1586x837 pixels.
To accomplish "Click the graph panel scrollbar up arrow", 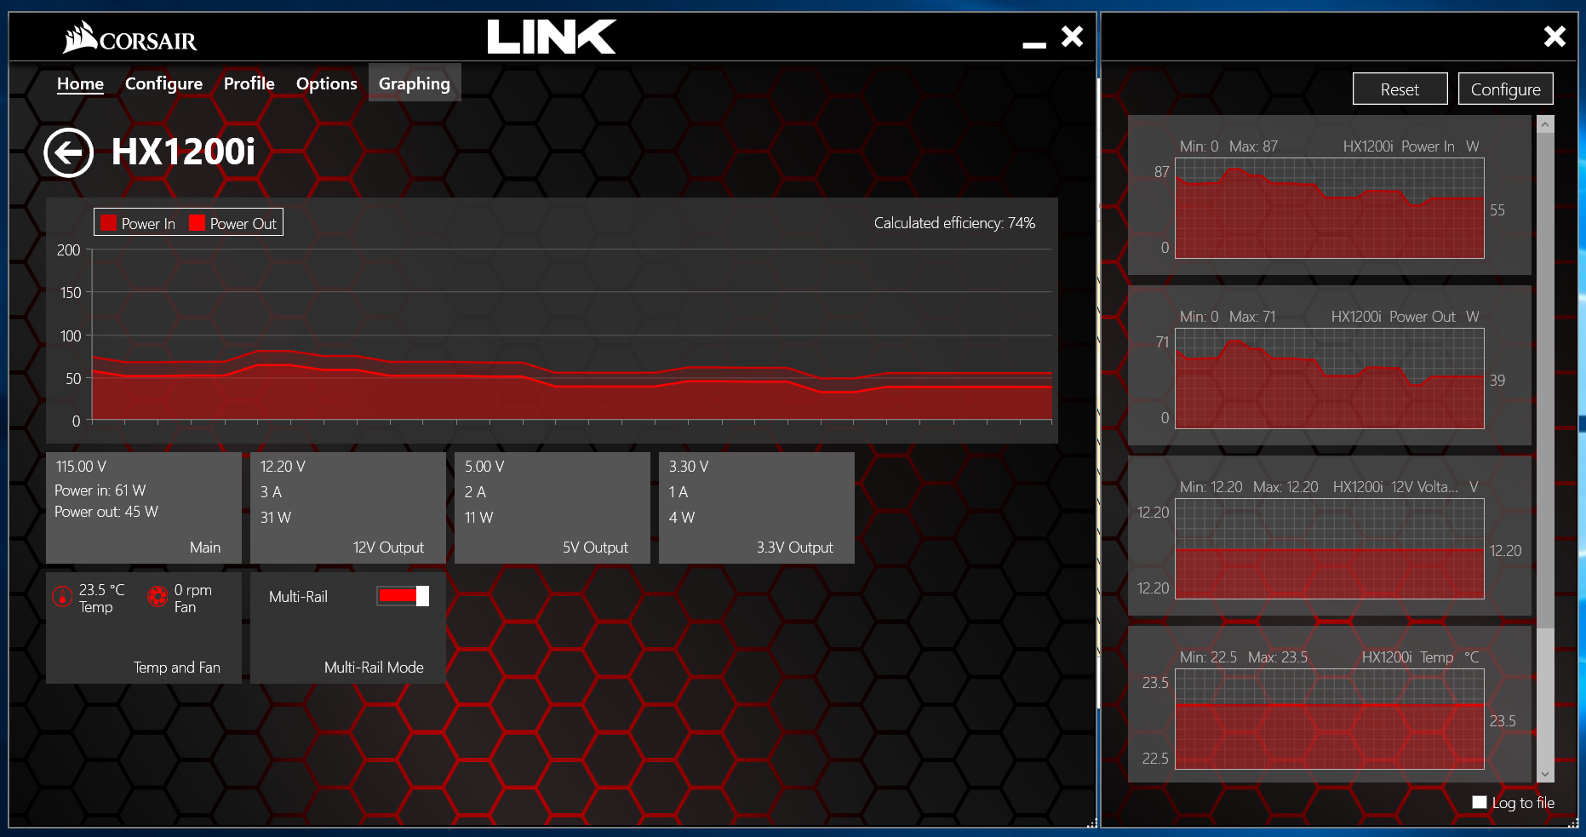I will click(1545, 124).
